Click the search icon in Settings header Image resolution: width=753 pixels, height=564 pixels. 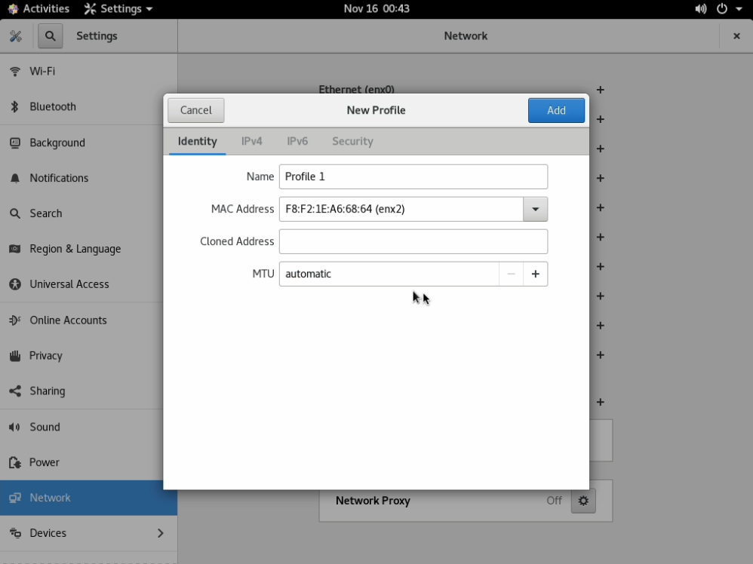[x=51, y=36]
